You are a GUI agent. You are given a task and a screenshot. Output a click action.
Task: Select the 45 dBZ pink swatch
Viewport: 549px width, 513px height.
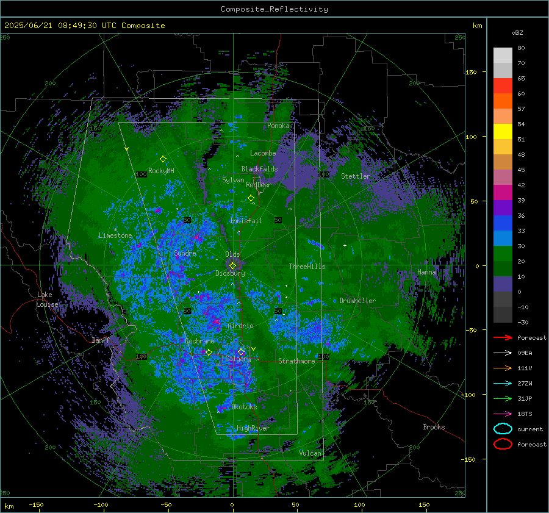(503, 177)
